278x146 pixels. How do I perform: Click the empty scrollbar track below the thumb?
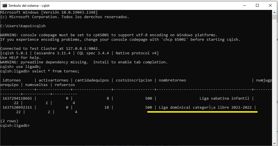pyautogui.click(x=274, y=85)
